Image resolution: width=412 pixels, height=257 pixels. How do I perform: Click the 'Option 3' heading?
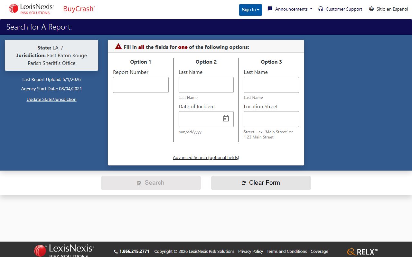point(271,62)
